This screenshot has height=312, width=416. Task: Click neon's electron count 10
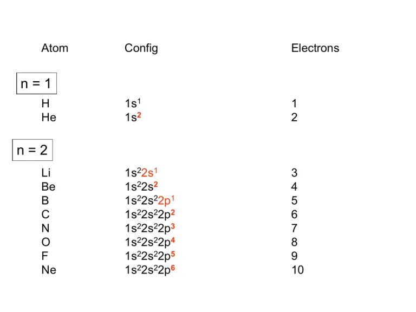[298, 270]
